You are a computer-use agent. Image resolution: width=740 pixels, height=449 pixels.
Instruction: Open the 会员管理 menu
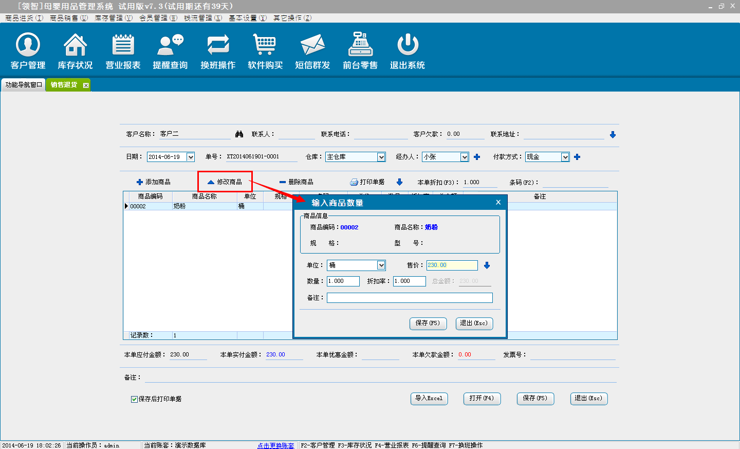158,18
